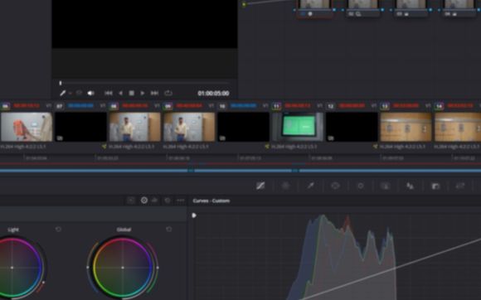Mute viewer audio with speaker icon
The height and width of the screenshot is (300, 481).
tap(90, 93)
